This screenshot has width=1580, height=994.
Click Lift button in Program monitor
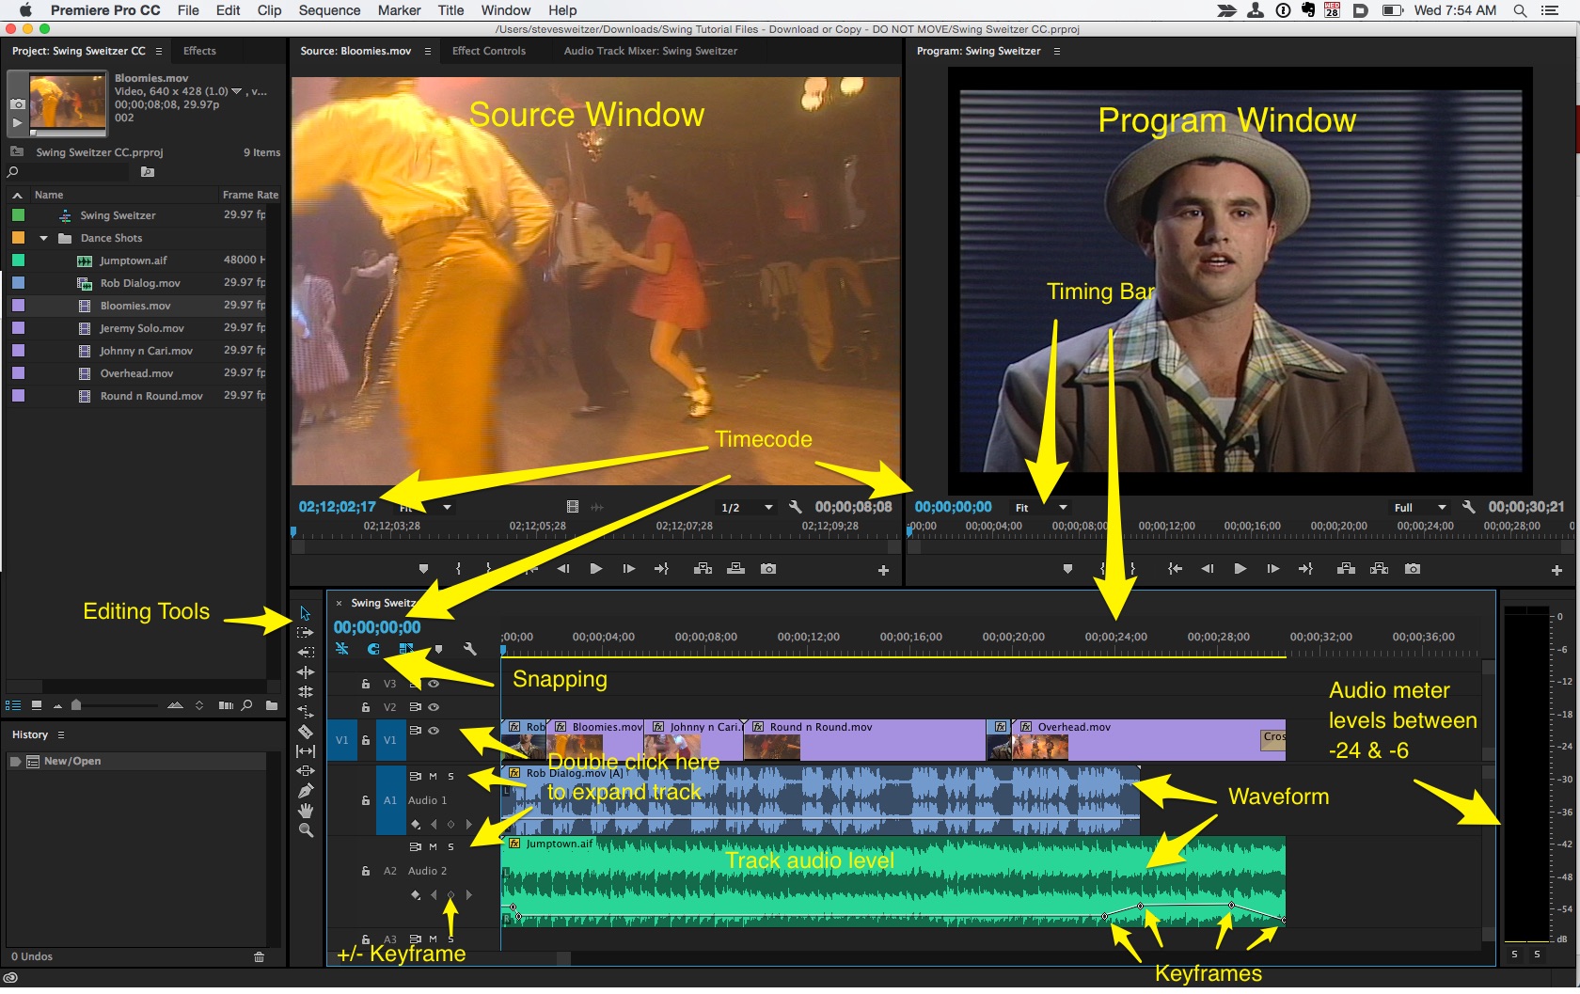(x=1346, y=569)
